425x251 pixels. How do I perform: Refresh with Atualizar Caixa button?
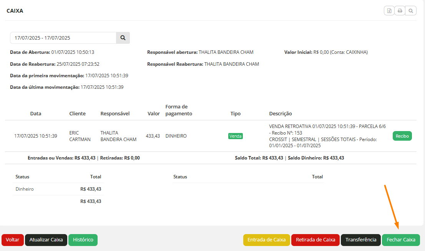46,240
